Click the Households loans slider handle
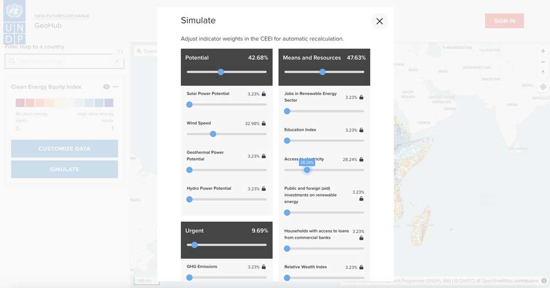The width and height of the screenshot is (550, 288). coord(287,249)
